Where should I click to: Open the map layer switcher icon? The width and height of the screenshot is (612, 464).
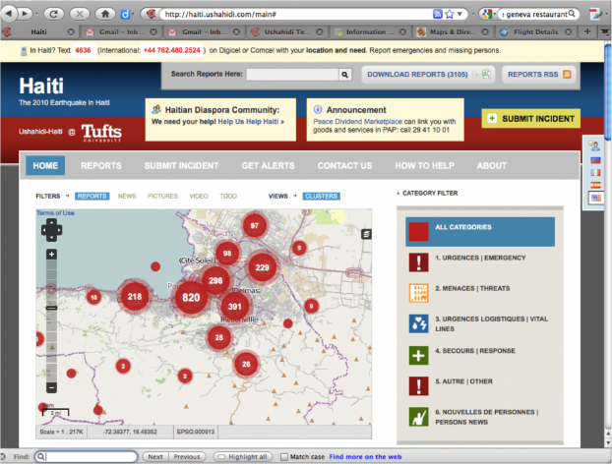[x=366, y=234]
